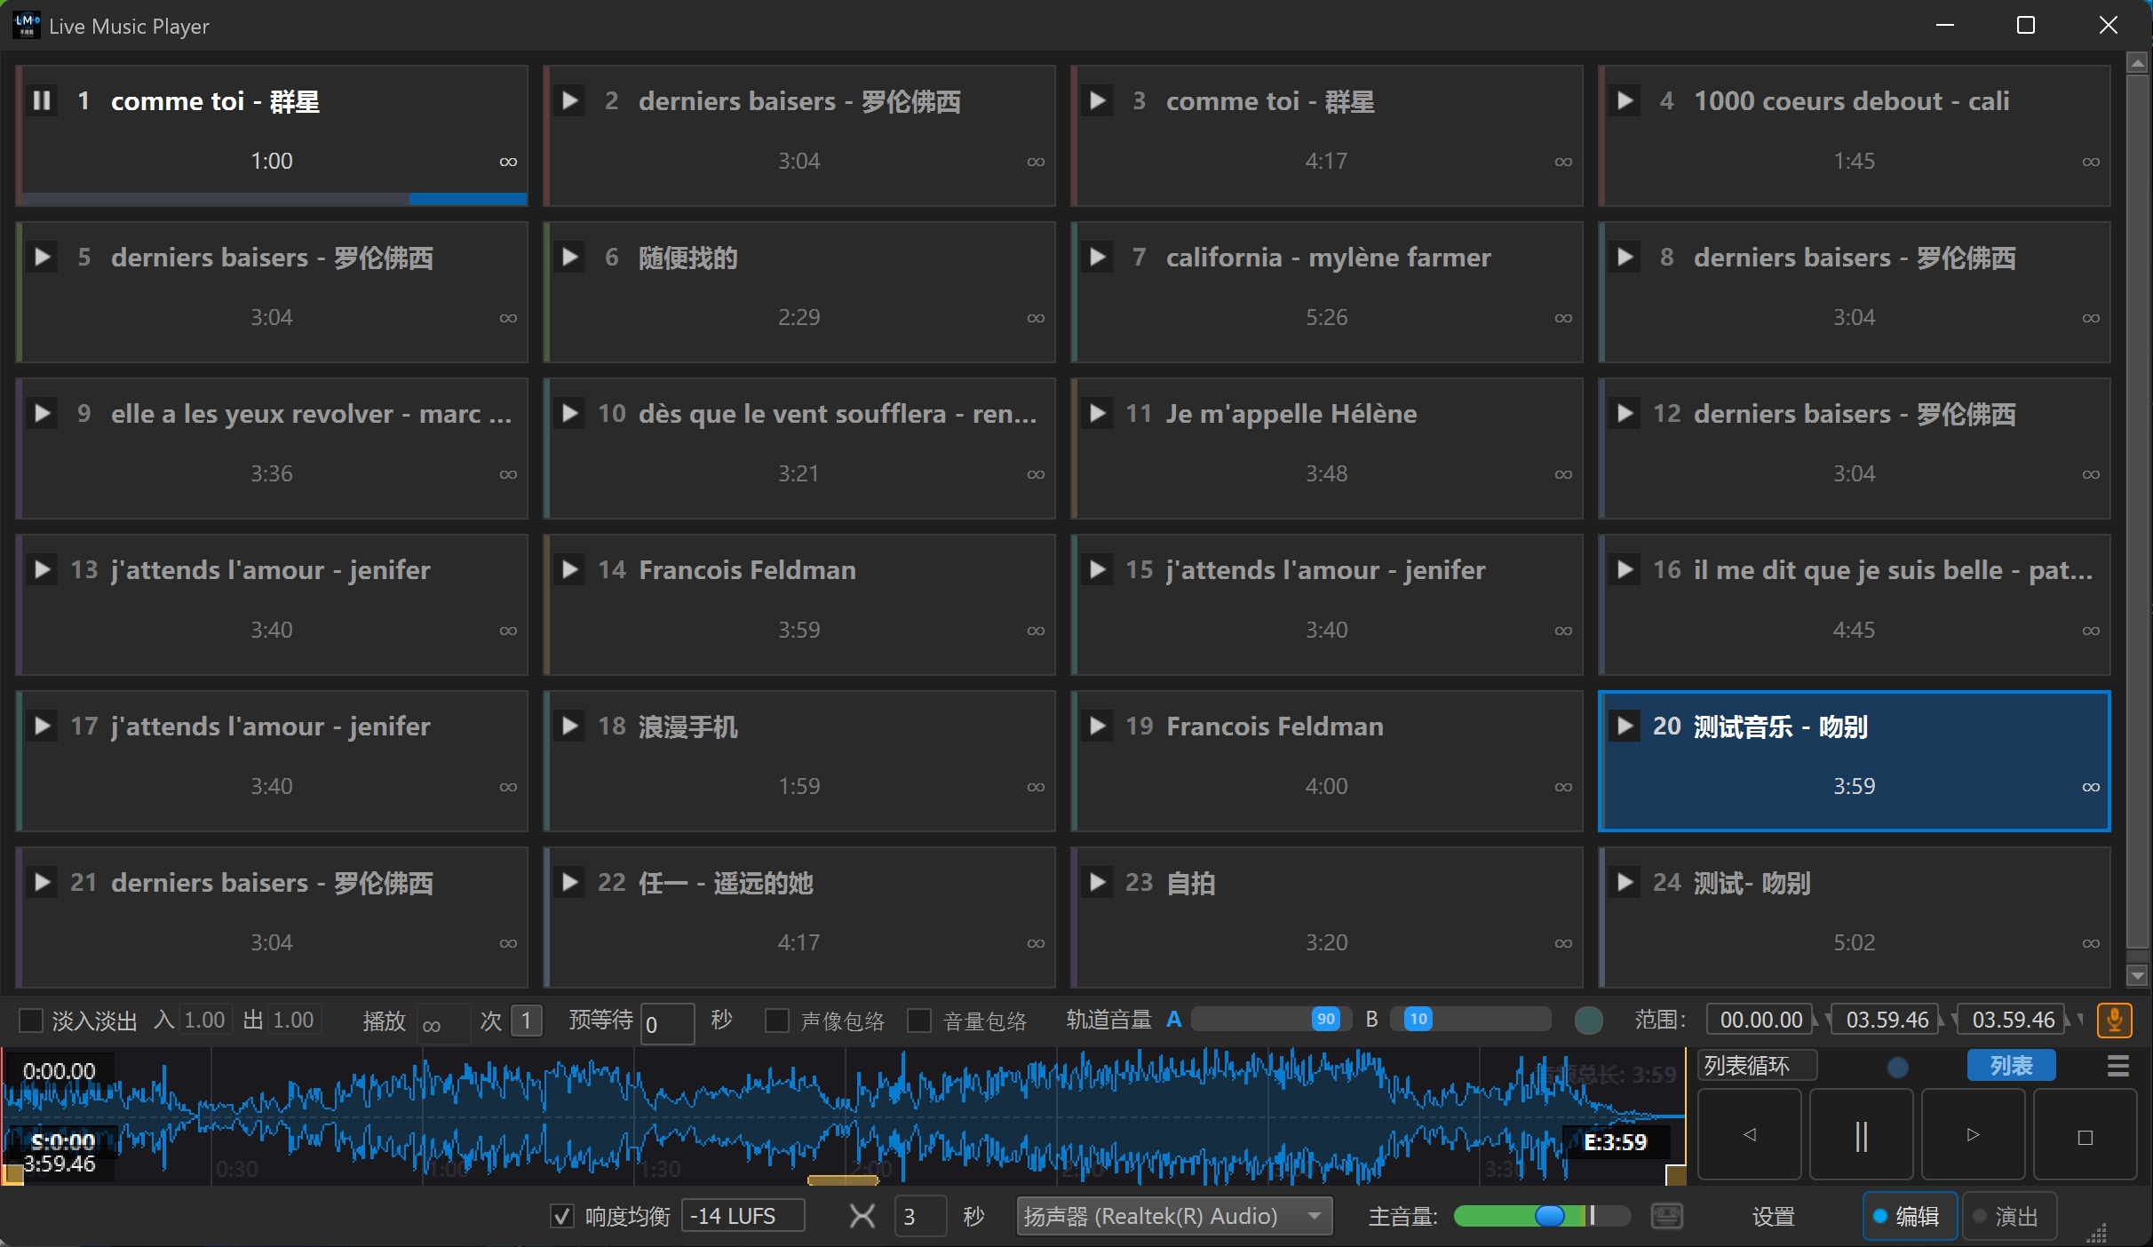The width and height of the screenshot is (2153, 1247).
Task: Play track 4 1000 coeurs debout
Action: (1625, 100)
